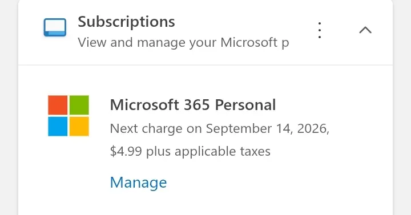The image size is (411, 215).
Task: Click the $4.99 plus applicable taxes text
Action: point(190,151)
